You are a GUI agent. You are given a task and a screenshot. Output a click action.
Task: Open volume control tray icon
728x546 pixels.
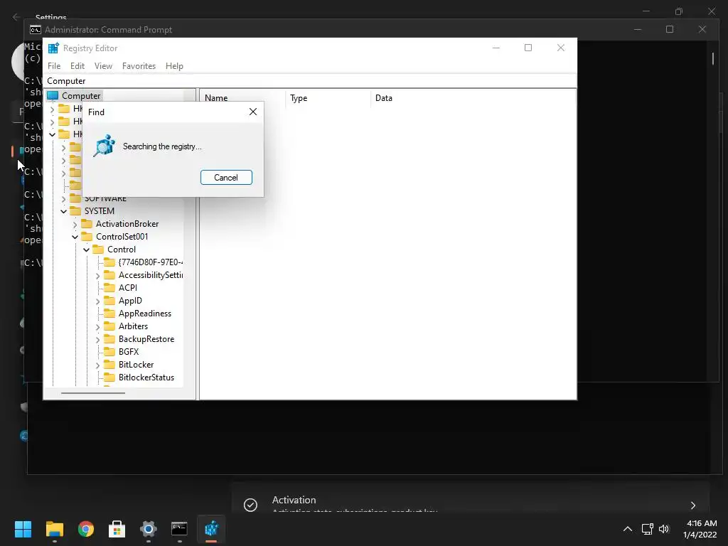click(664, 529)
